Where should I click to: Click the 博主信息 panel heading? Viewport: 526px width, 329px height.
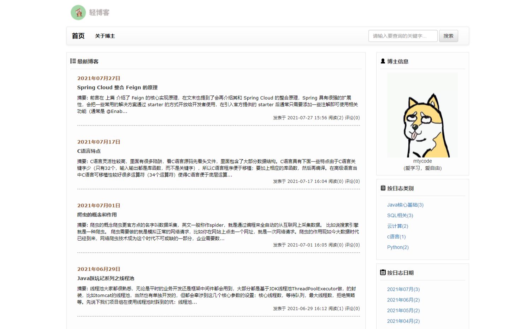coord(398,61)
